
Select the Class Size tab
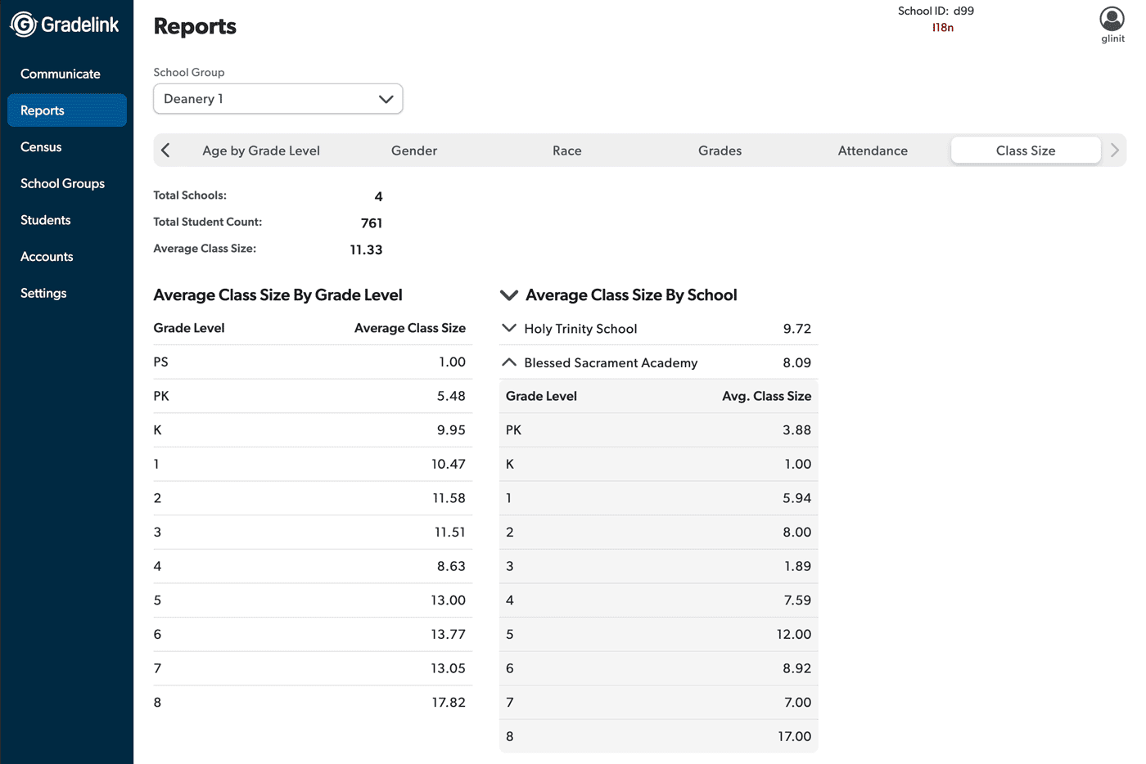point(1025,151)
